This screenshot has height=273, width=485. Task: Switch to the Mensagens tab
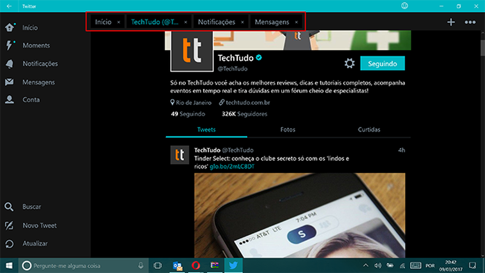coord(272,22)
